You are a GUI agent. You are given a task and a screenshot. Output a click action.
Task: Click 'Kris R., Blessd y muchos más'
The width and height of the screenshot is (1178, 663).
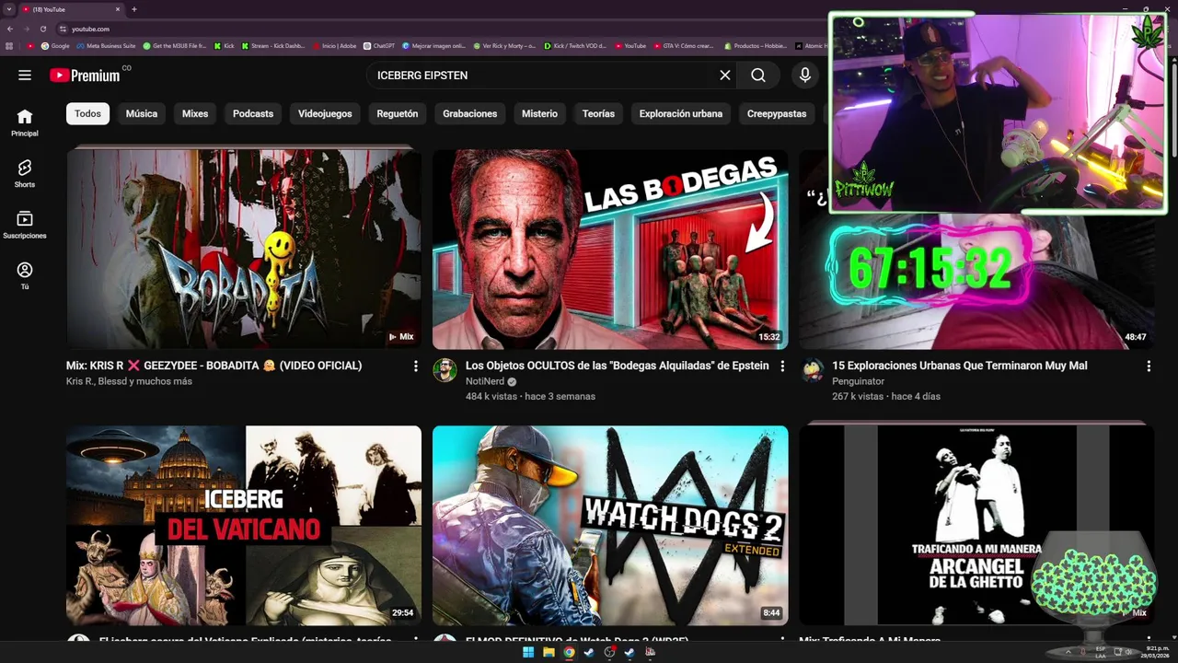(x=129, y=381)
